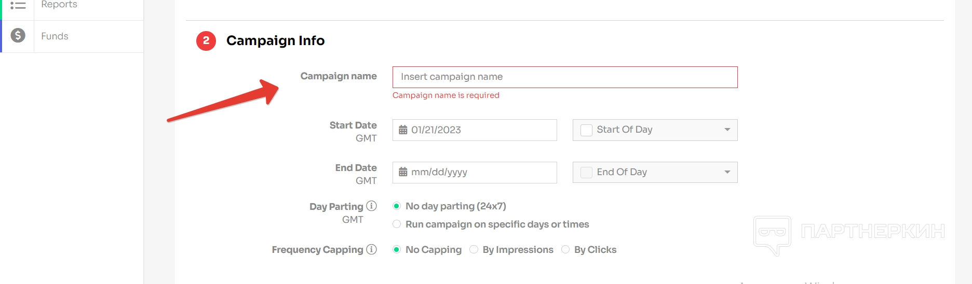972x284 pixels.
Task: Select No day parting (24x7) option
Action: pos(397,206)
